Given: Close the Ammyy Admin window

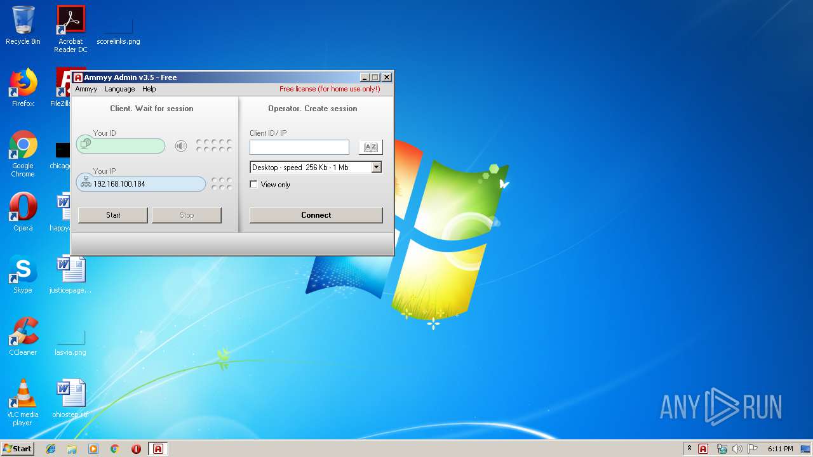Looking at the screenshot, I should (x=387, y=77).
